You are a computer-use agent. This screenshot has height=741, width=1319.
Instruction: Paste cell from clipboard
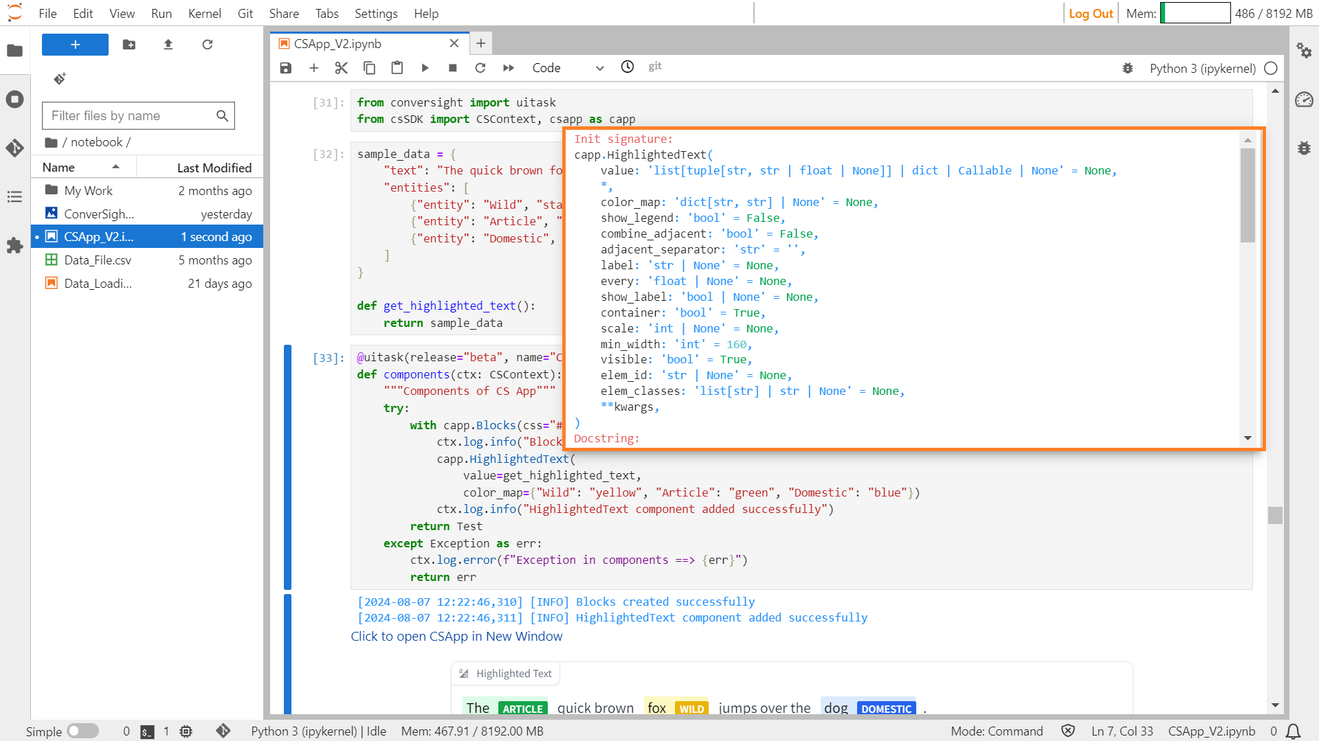(397, 67)
